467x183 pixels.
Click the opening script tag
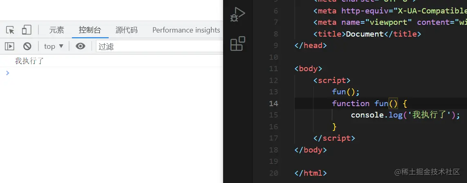coord(332,80)
